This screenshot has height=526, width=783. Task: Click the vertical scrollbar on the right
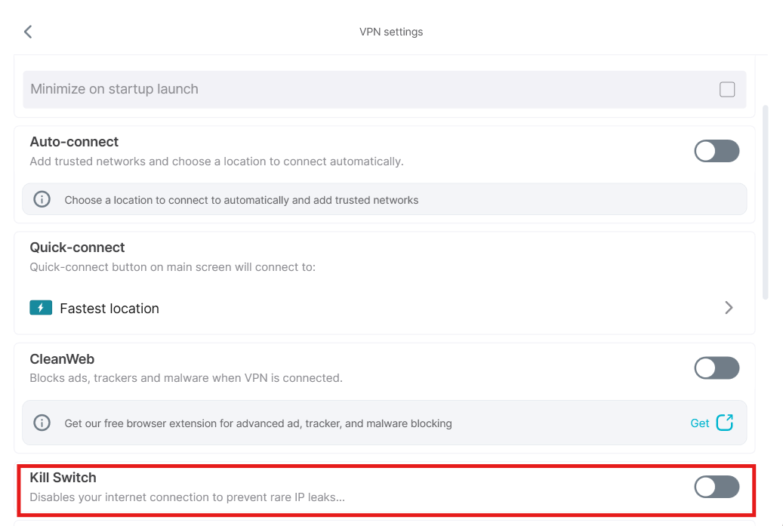coord(766,202)
